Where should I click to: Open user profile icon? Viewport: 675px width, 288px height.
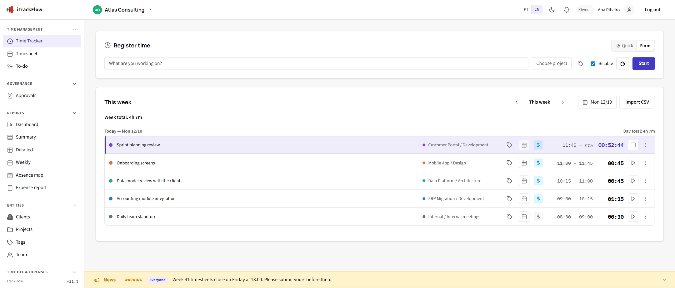point(629,10)
